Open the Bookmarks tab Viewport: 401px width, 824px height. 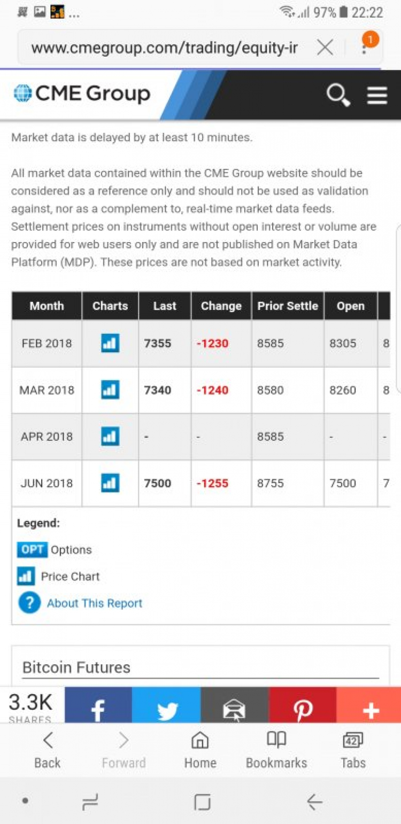[276, 750]
